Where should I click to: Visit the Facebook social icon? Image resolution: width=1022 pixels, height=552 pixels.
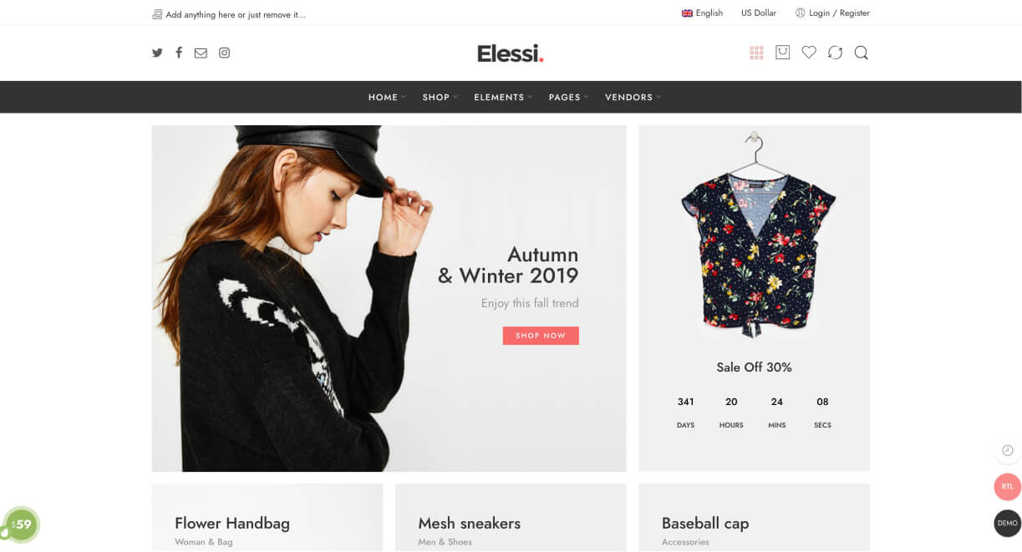[x=179, y=53]
